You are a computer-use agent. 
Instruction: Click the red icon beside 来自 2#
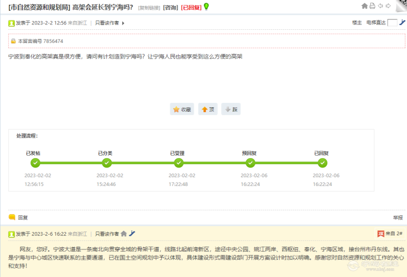(380, 234)
